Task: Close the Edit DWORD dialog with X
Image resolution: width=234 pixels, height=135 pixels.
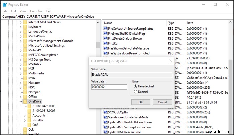Action: coord(171,61)
